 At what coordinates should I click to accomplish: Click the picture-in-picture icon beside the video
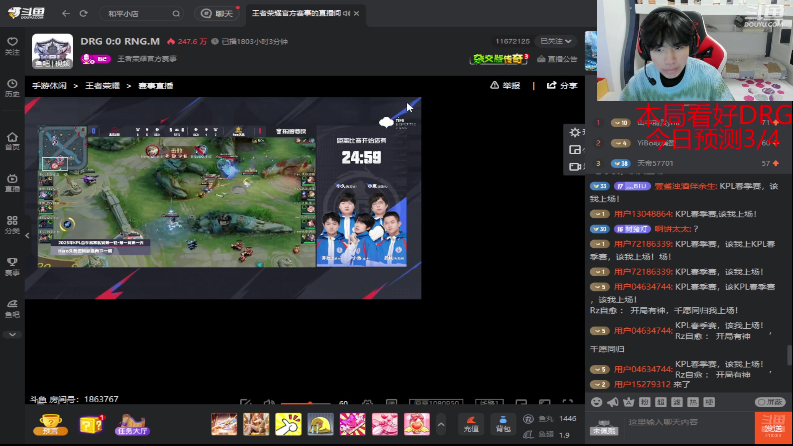click(575, 150)
